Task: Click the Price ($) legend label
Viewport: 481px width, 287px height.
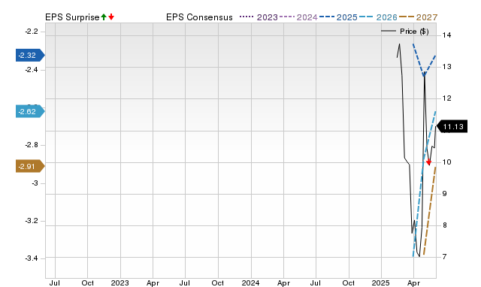Action: point(414,32)
